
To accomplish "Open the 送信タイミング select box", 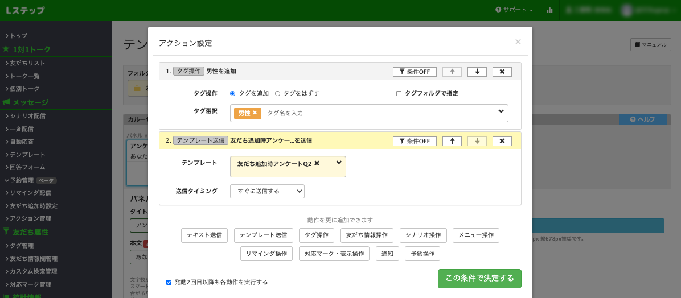I will [267, 191].
